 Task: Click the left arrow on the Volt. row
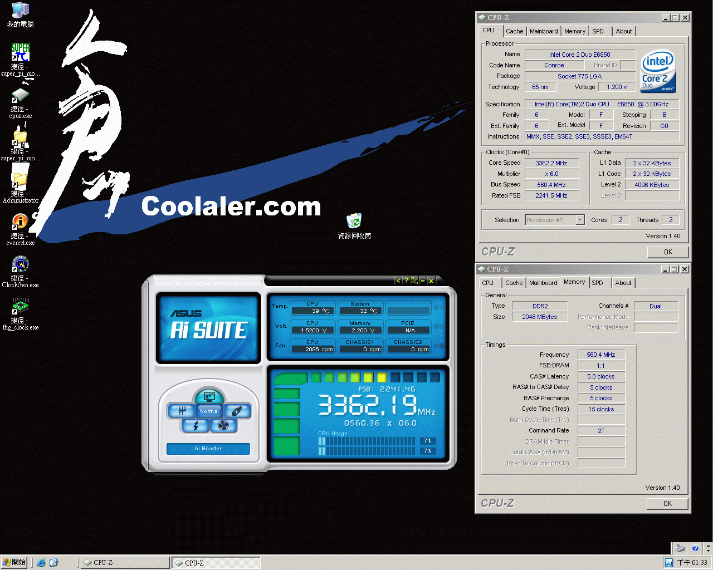[x=436, y=327]
